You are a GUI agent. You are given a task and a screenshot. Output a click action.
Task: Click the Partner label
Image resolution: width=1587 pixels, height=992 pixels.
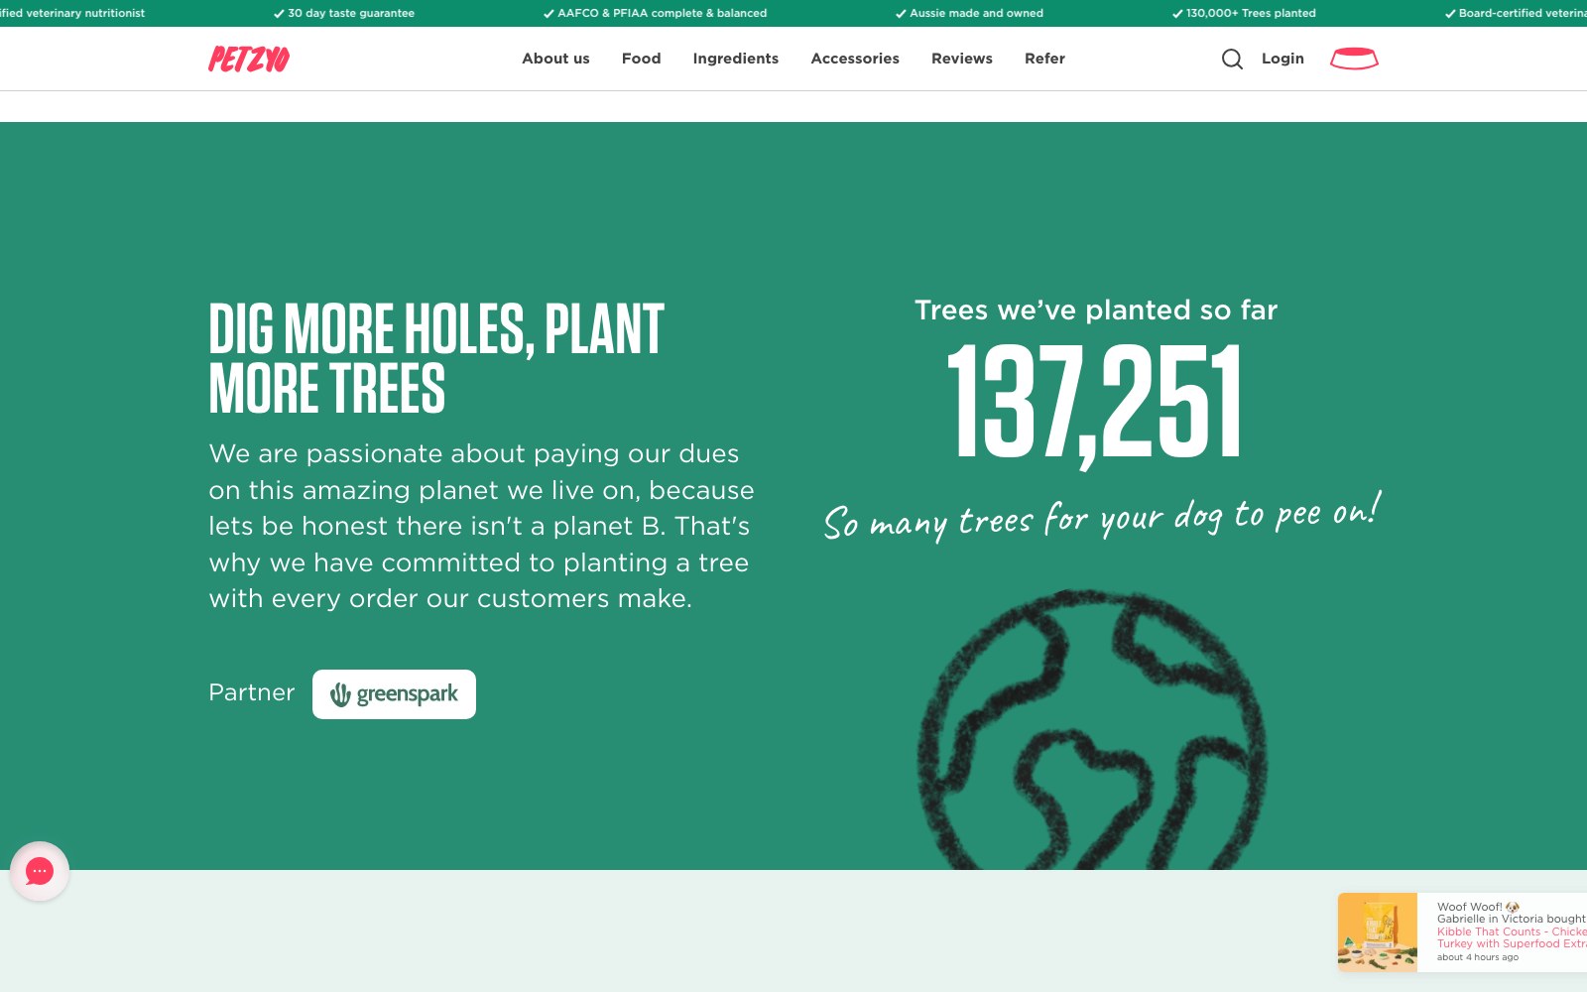(252, 692)
